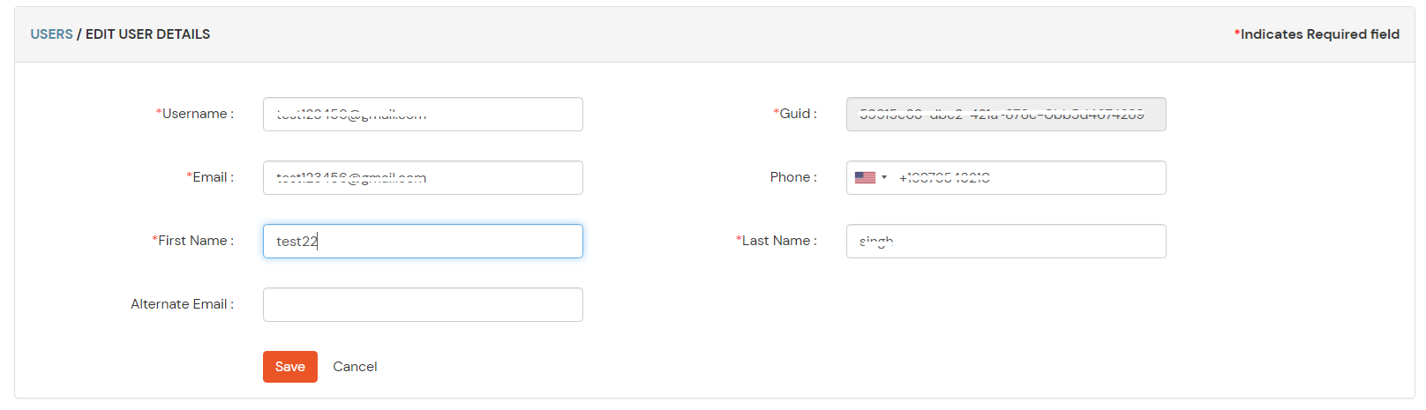This screenshot has height=410, width=1426.
Task: Go back to USERS breadcrumb link
Action: (51, 34)
